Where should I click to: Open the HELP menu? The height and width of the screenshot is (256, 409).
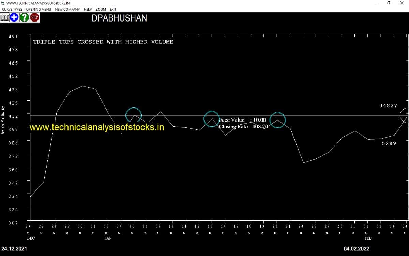point(88,9)
